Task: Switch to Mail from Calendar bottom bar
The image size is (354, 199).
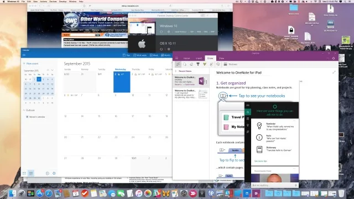Action: tap(24, 173)
